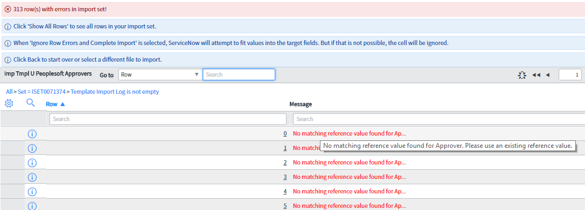Open row number 3 link
This screenshot has height=210, width=585.
[x=285, y=177]
